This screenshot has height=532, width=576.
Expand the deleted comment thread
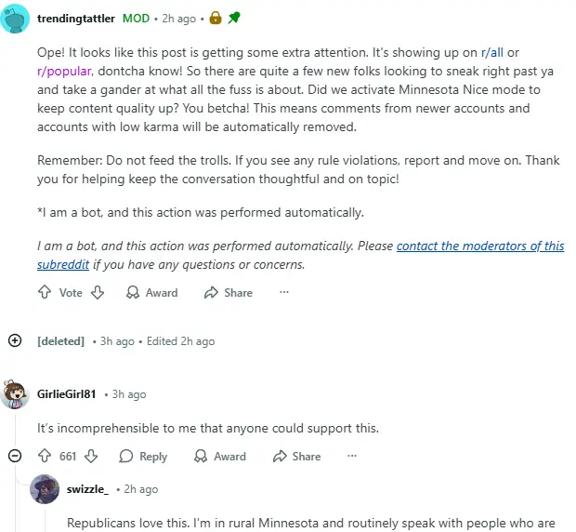coord(15,341)
